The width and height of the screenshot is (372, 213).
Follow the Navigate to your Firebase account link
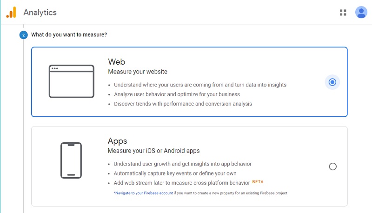pos(144,193)
